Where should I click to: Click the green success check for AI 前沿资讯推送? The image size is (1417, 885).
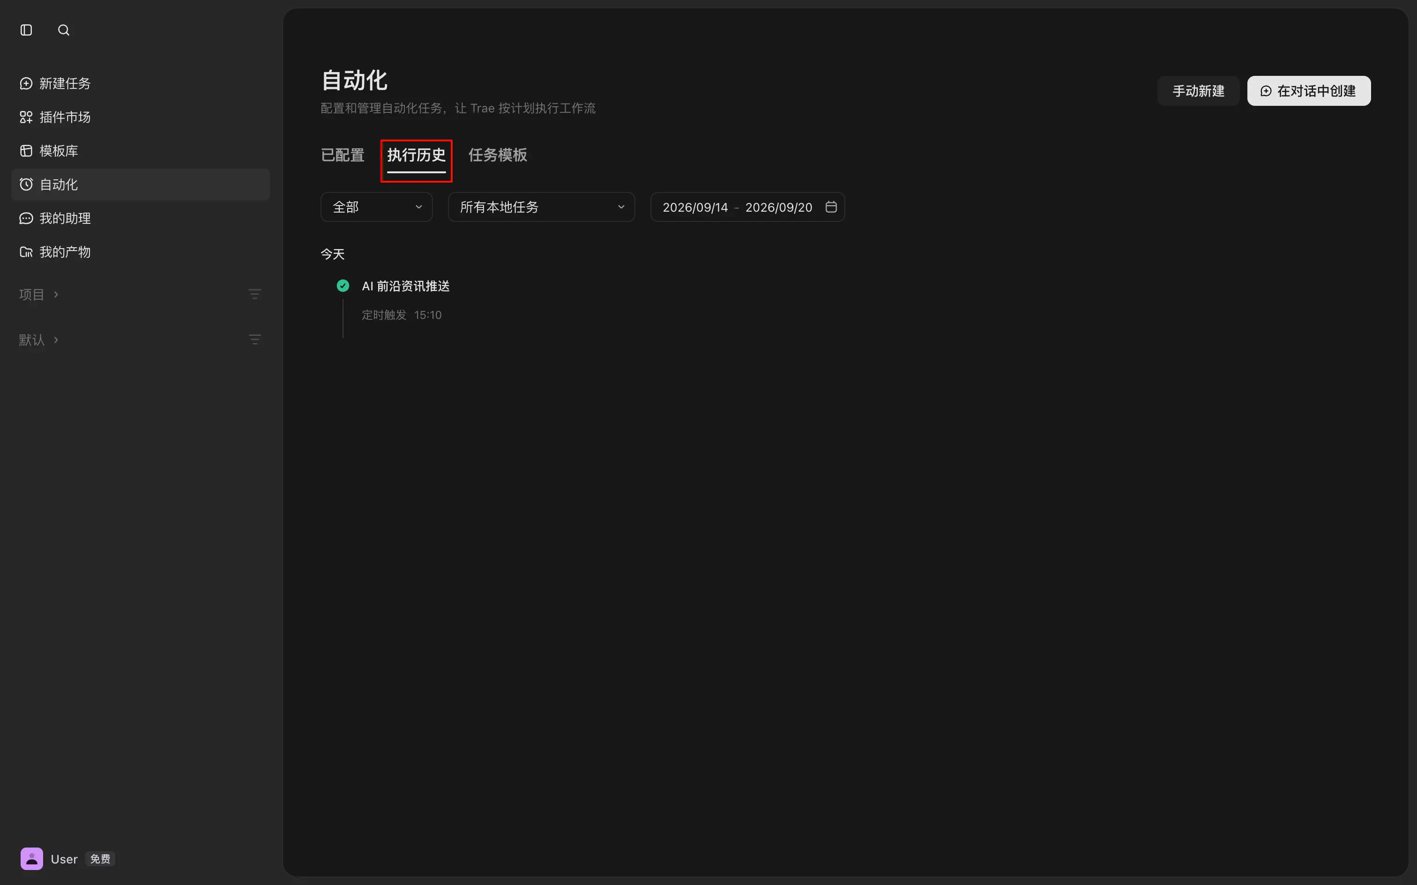pyautogui.click(x=343, y=286)
